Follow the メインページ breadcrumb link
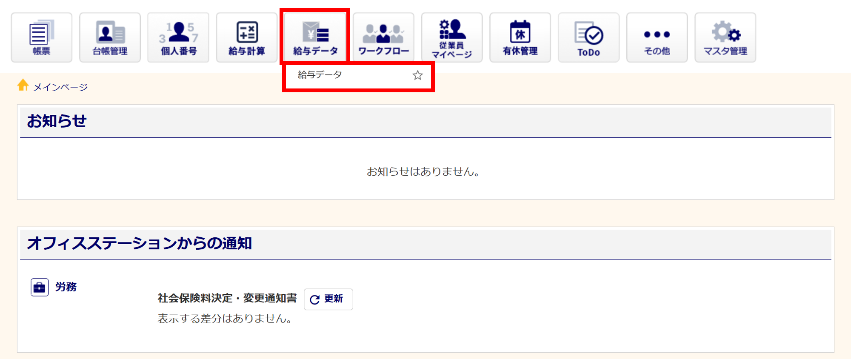 60,87
